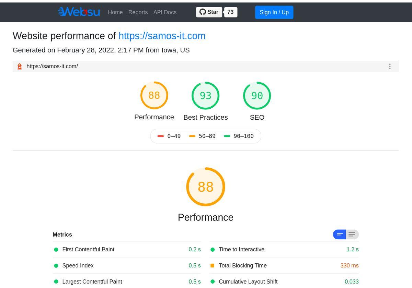Open the Reports nav link

pyautogui.click(x=138, y=12)
